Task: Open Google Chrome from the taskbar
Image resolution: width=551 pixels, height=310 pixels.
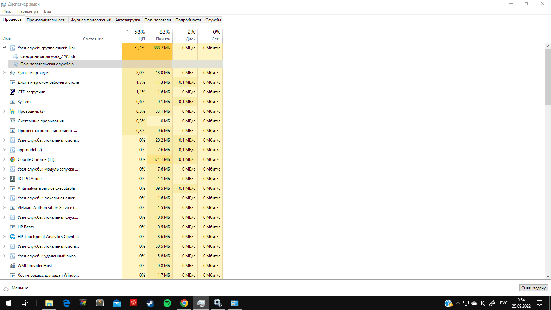Action: click(x=184, y=303)
